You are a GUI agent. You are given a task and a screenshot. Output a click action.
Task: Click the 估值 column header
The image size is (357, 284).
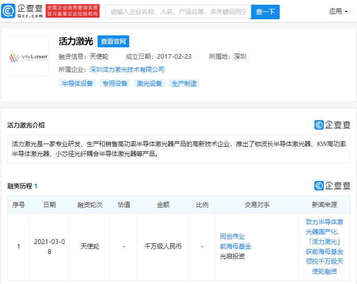click(x=124, y=205)
